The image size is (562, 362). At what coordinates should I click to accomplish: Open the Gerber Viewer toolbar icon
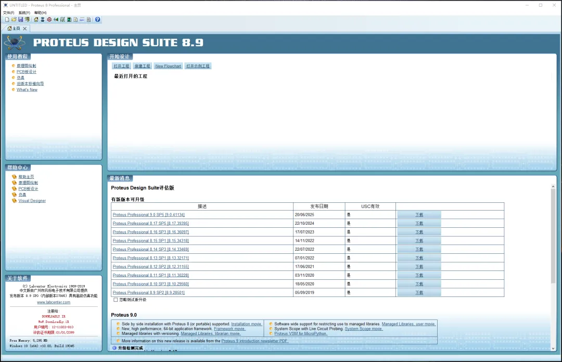(62, 19)
